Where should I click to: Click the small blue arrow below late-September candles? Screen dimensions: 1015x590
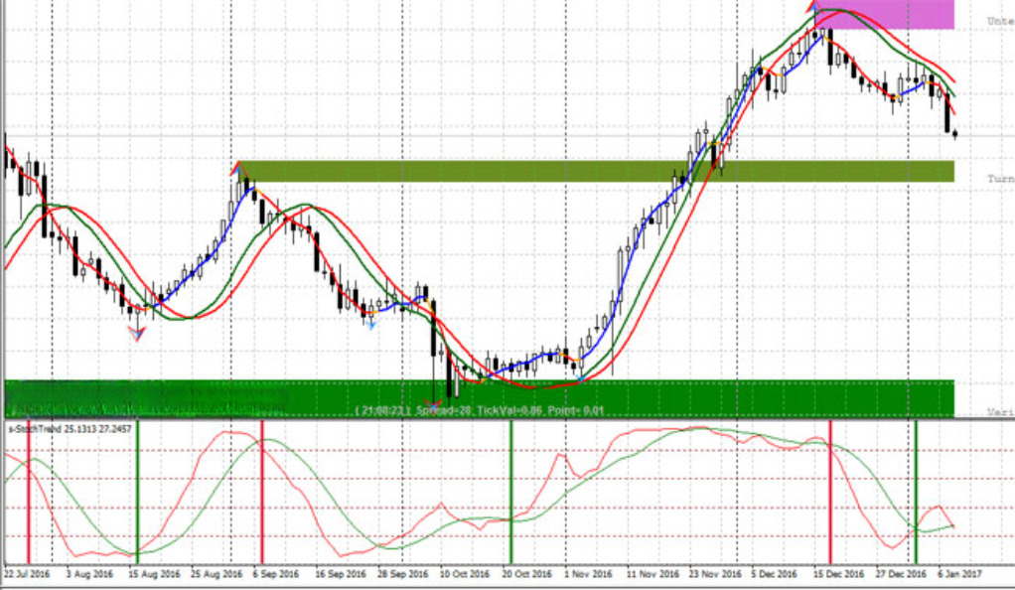tap(370, 323)
